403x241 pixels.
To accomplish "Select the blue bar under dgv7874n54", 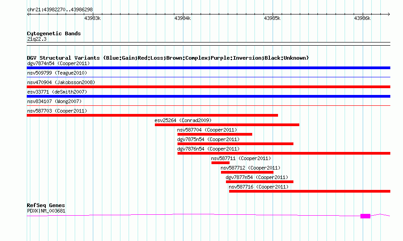I will 208,68.
